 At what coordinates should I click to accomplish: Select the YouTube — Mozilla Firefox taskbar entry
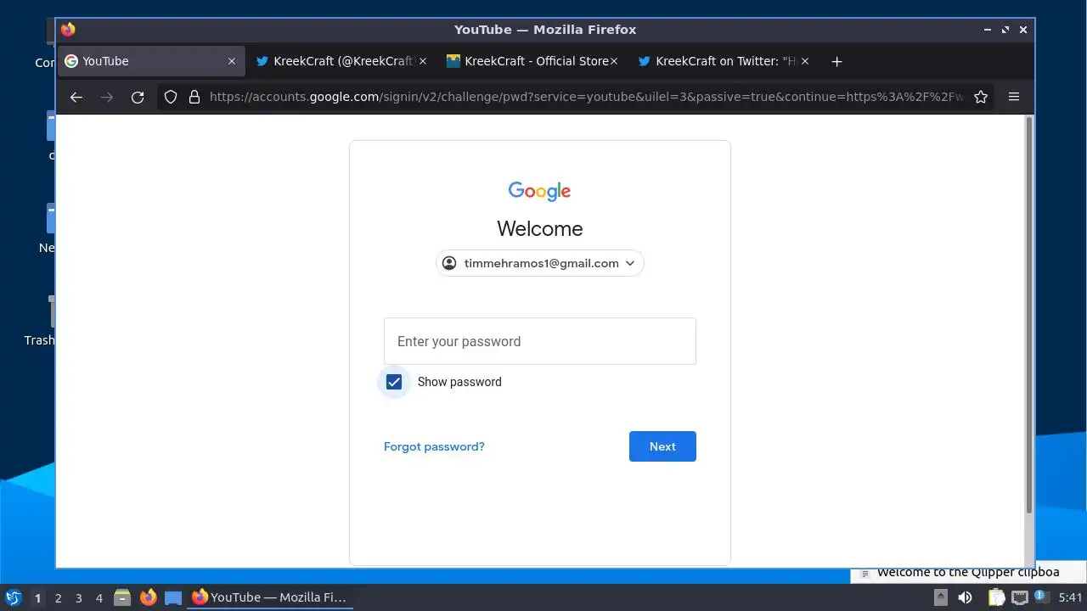point(269,597)
